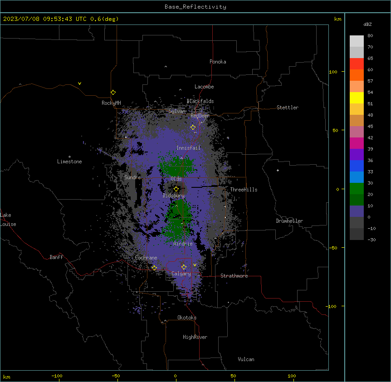Select the Calgary label
Screen dimensions: 391x382
click(x=181, y=274)
